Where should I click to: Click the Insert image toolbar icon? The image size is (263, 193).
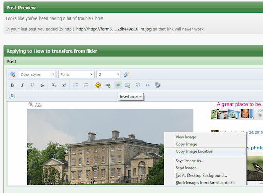[x=118, y=85]
